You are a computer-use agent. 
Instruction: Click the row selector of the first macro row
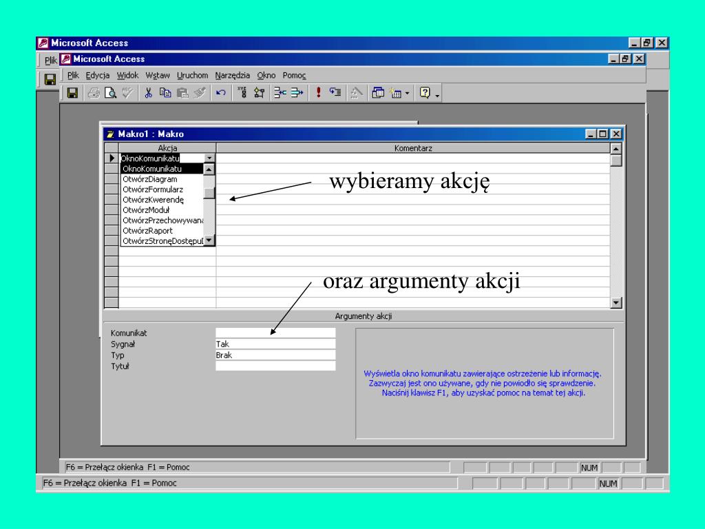[x=112, y=158]
